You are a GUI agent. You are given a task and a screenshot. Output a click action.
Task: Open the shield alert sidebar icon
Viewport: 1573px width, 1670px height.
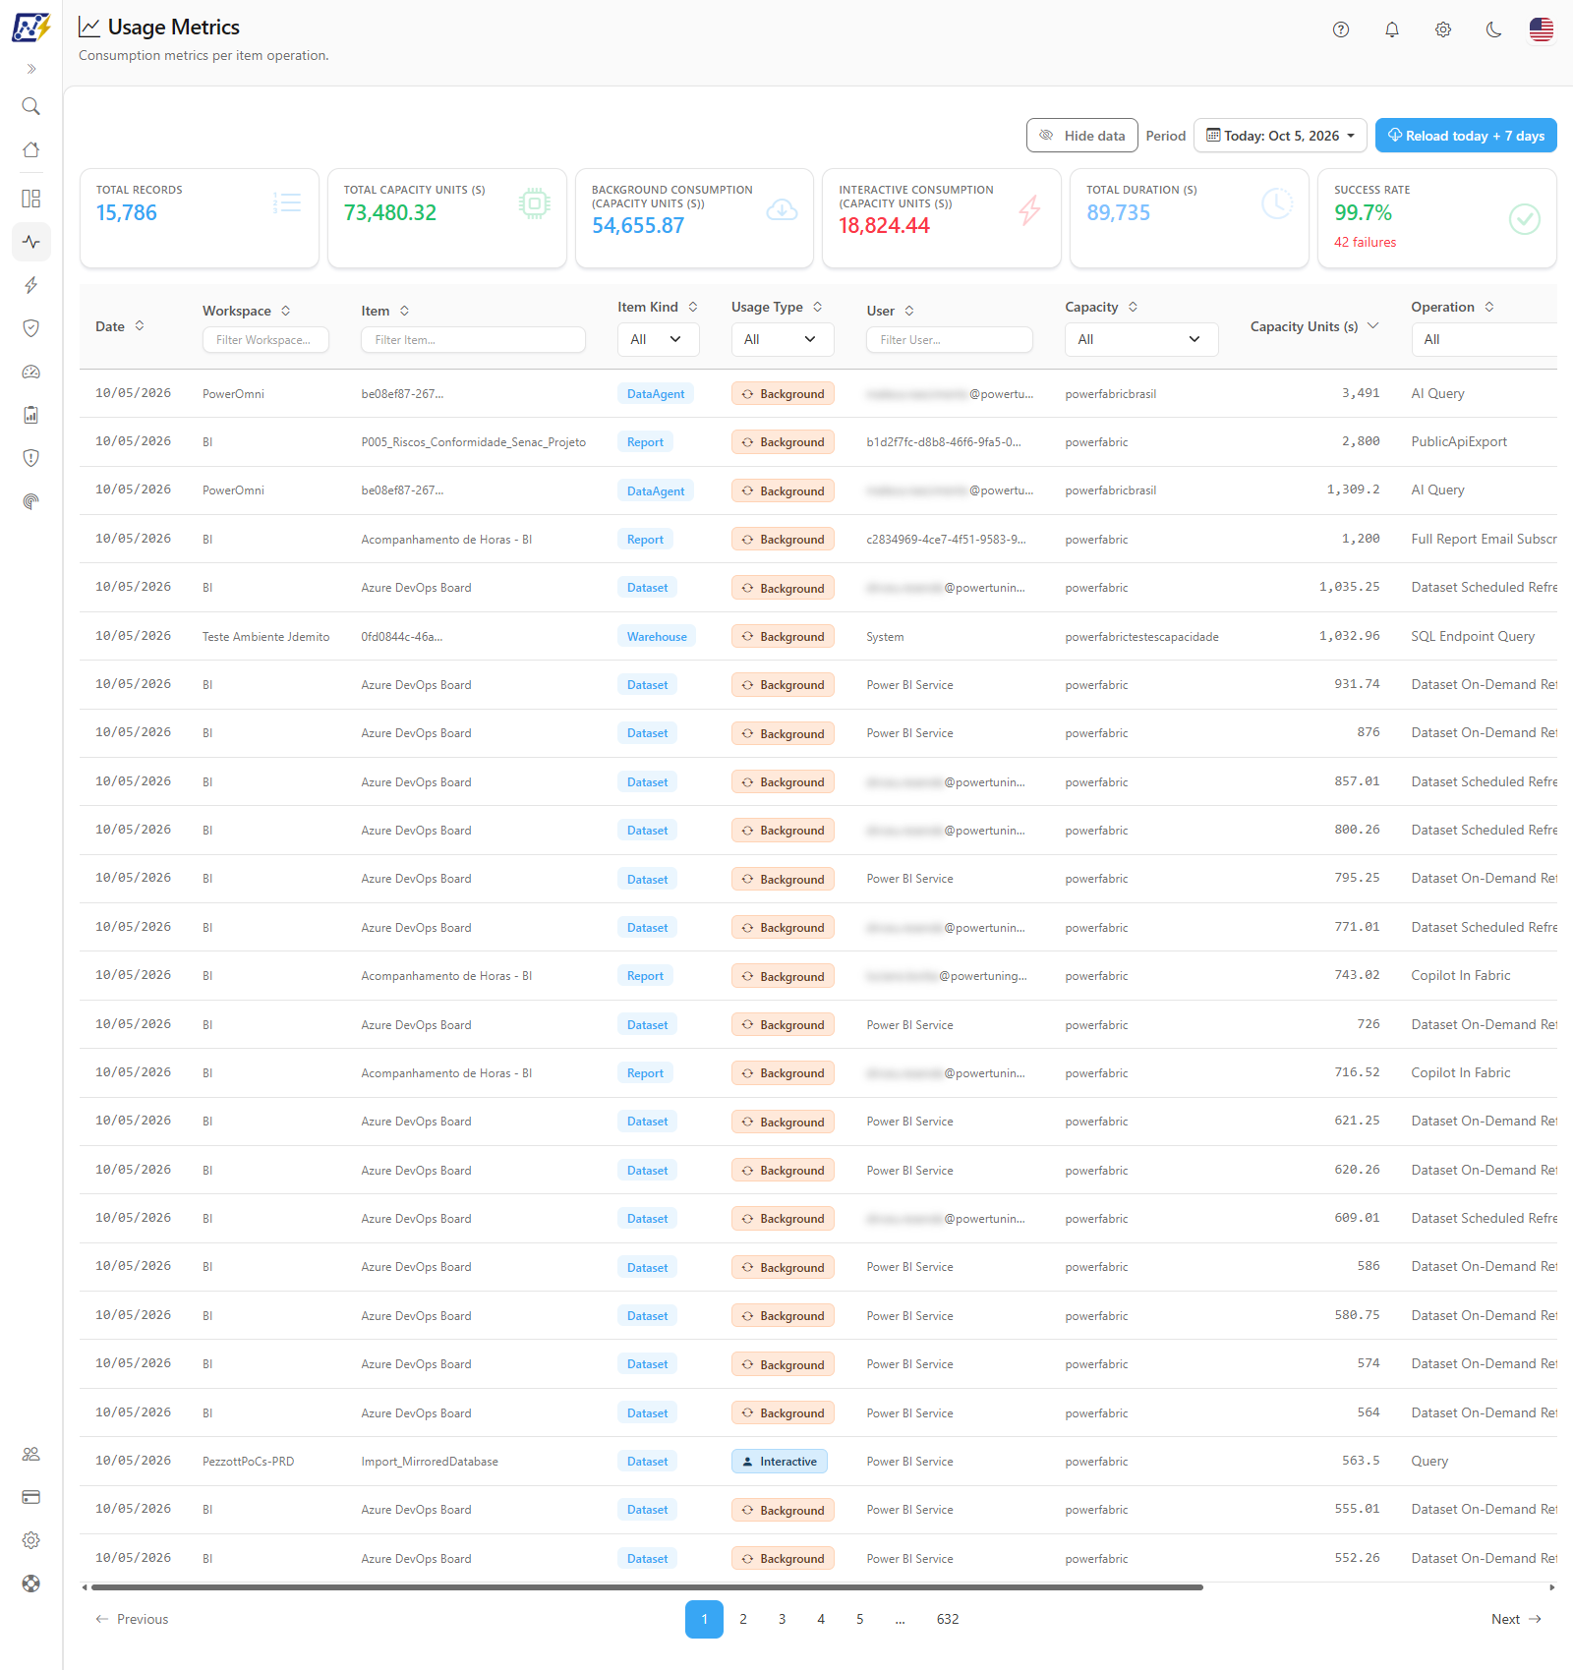coord(31,458)
